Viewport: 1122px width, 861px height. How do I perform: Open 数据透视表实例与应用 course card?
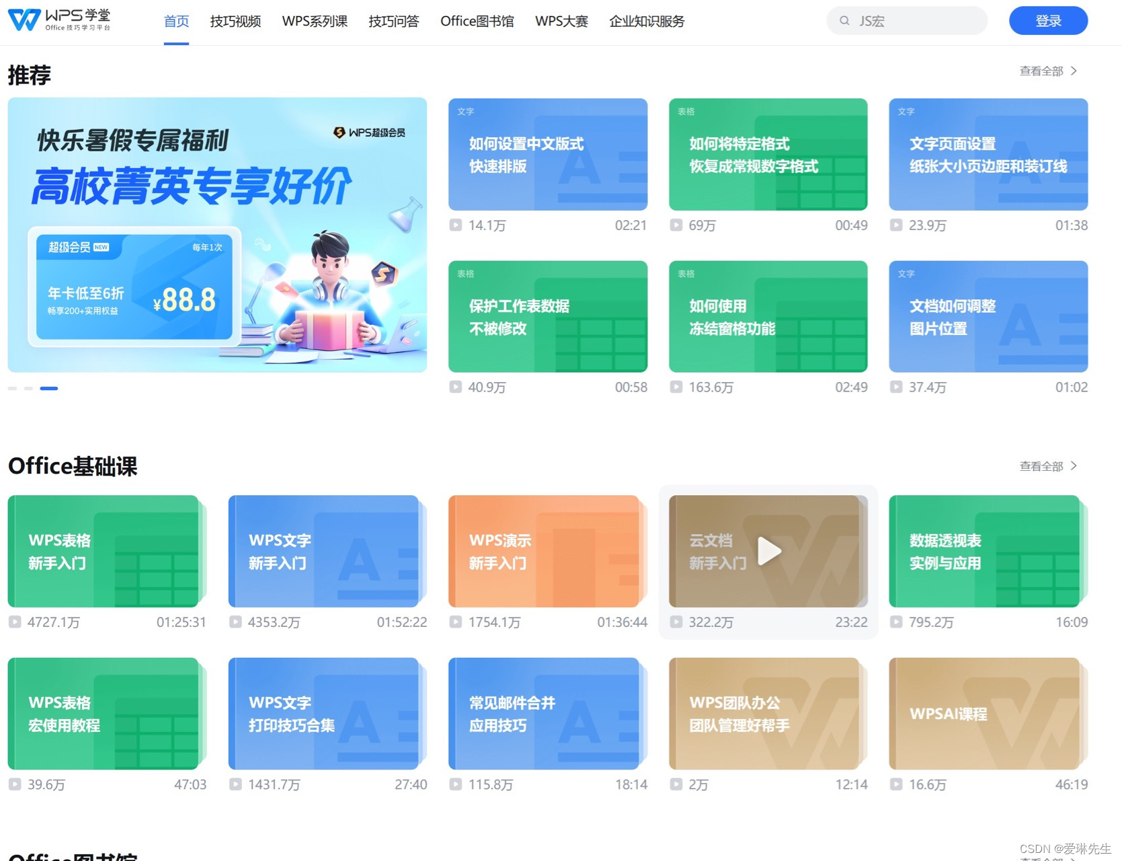coord(988,552)
